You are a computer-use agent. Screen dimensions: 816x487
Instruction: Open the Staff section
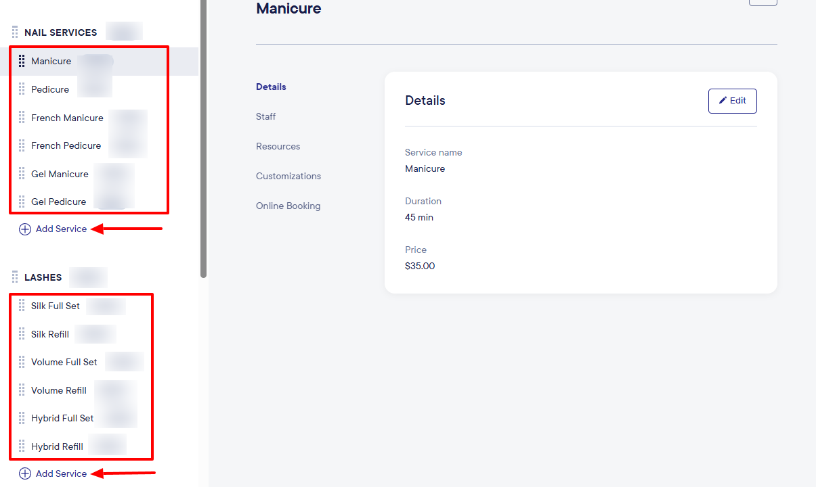pos(265,116)
